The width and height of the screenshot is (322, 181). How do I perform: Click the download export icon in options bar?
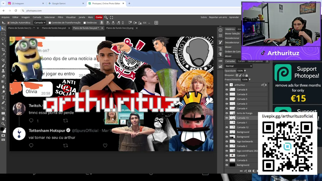coord(102,23)
